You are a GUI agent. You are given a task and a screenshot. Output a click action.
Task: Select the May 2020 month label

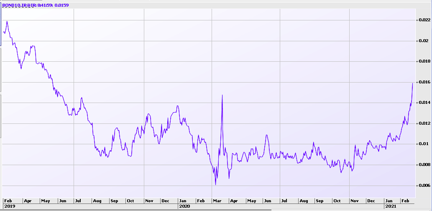pyautogui.click(x=251, y=201)
